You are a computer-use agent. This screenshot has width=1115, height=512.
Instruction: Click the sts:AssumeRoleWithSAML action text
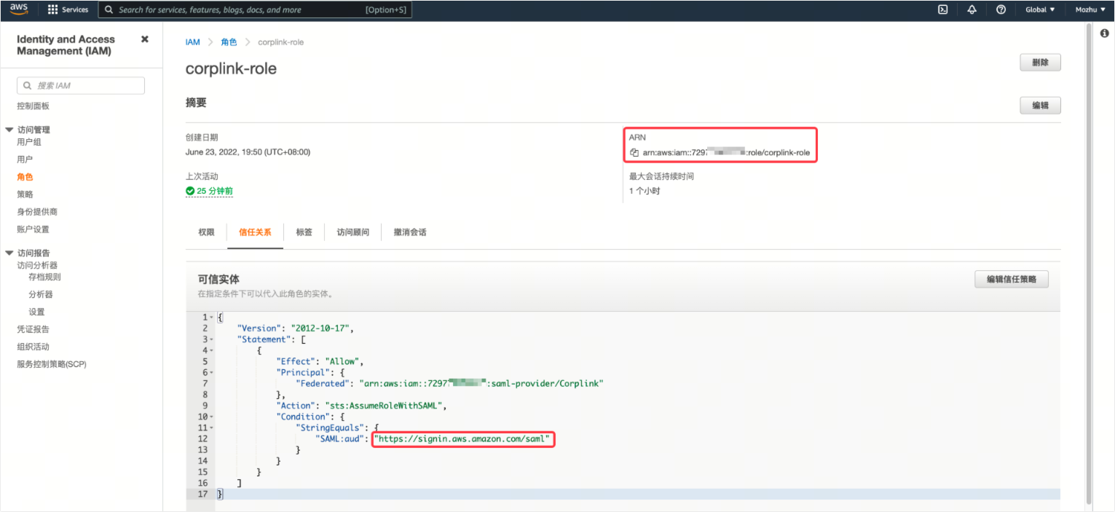(383, 406)
